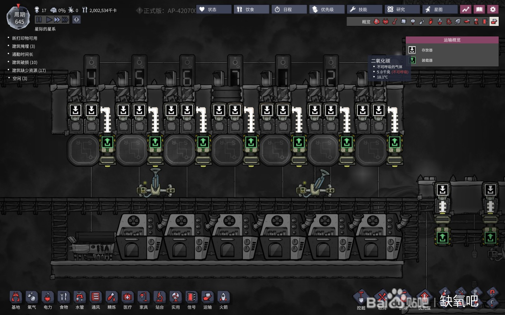Image resolution: width=505 pixels, height=315 pixels.
Task: Open the game settings gear menu
Action: coord(493,9)
